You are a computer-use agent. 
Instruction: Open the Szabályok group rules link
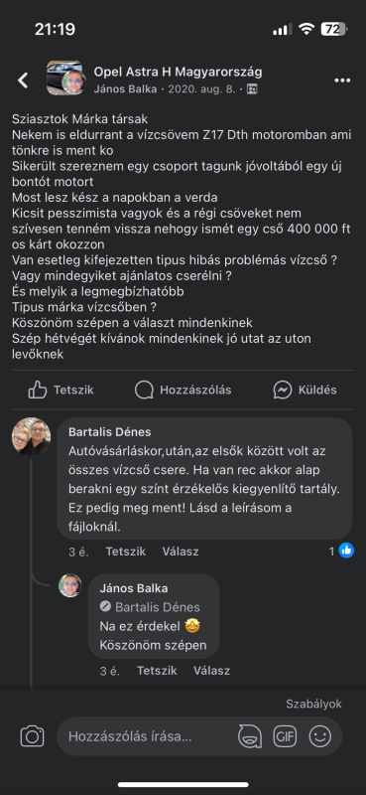coord(313,704)
